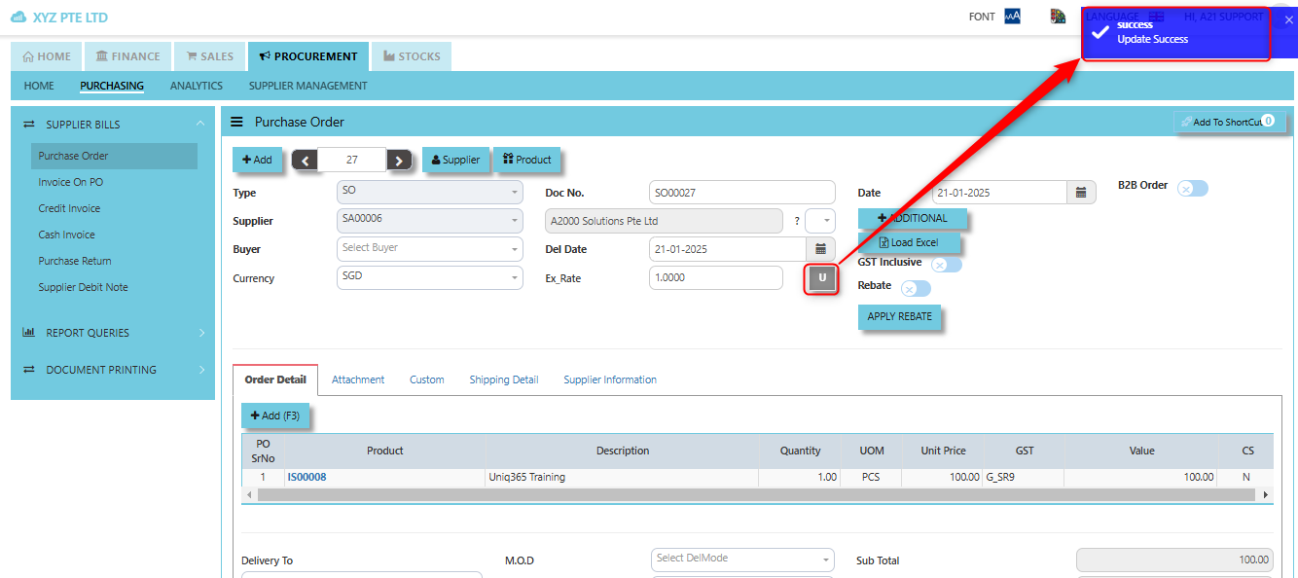The height and width of the screenshot is (578, 1298).
Task: Open the Select Buyer dropdown
Action: click(429, 249)
